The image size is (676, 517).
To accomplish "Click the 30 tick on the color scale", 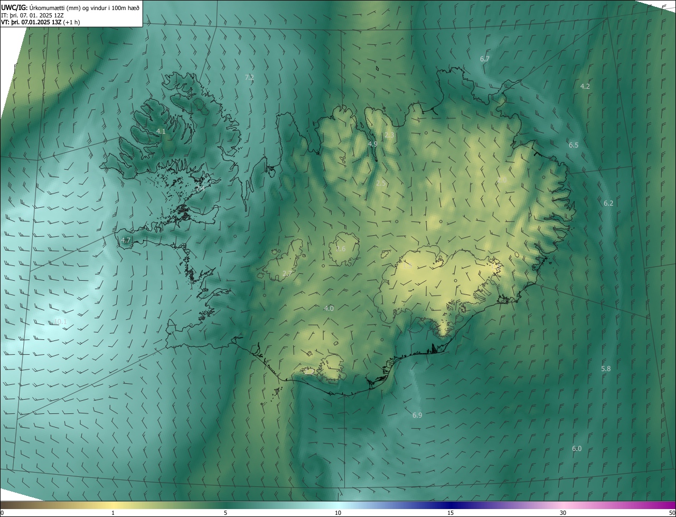I will pos(563,513).
